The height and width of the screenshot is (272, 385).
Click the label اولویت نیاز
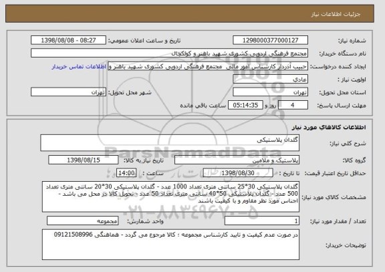pos(352,80)
